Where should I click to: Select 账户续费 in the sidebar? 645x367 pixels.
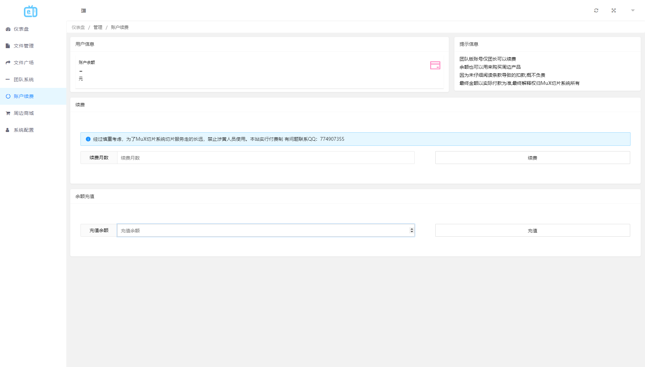pyautogui.click(x=24, y=96)
